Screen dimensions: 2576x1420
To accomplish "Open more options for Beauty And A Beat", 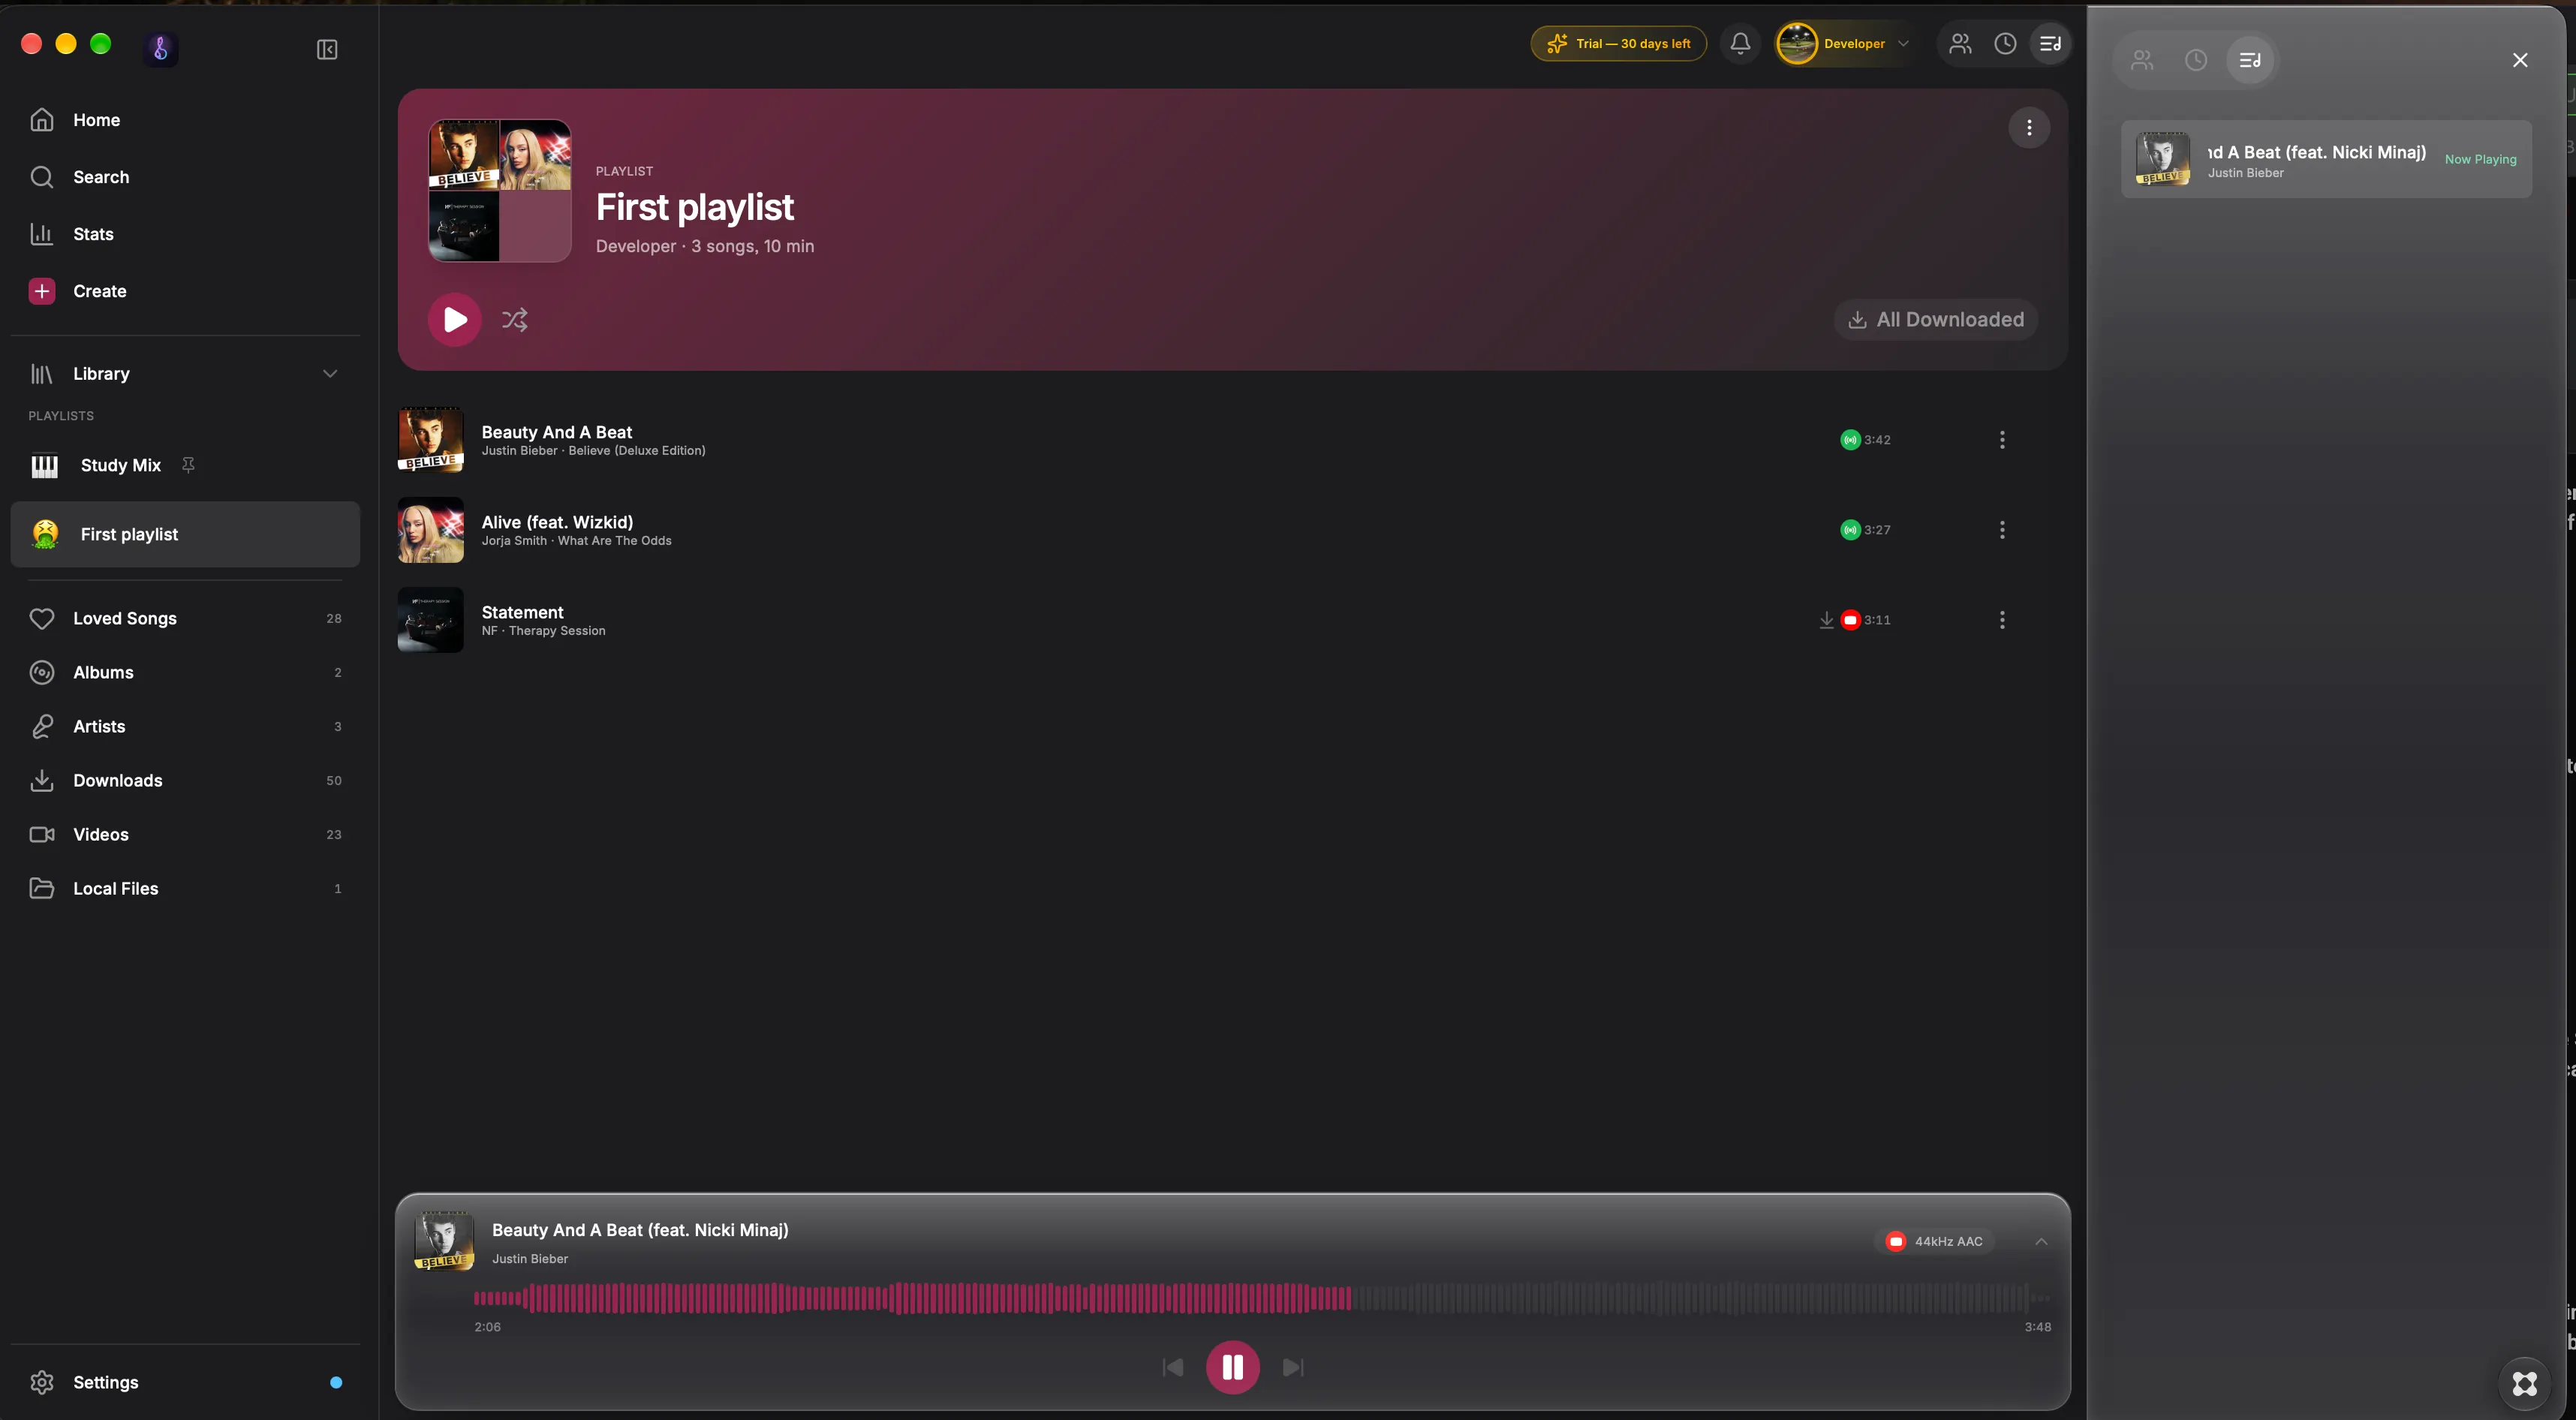I will [x=2002, y=439].
